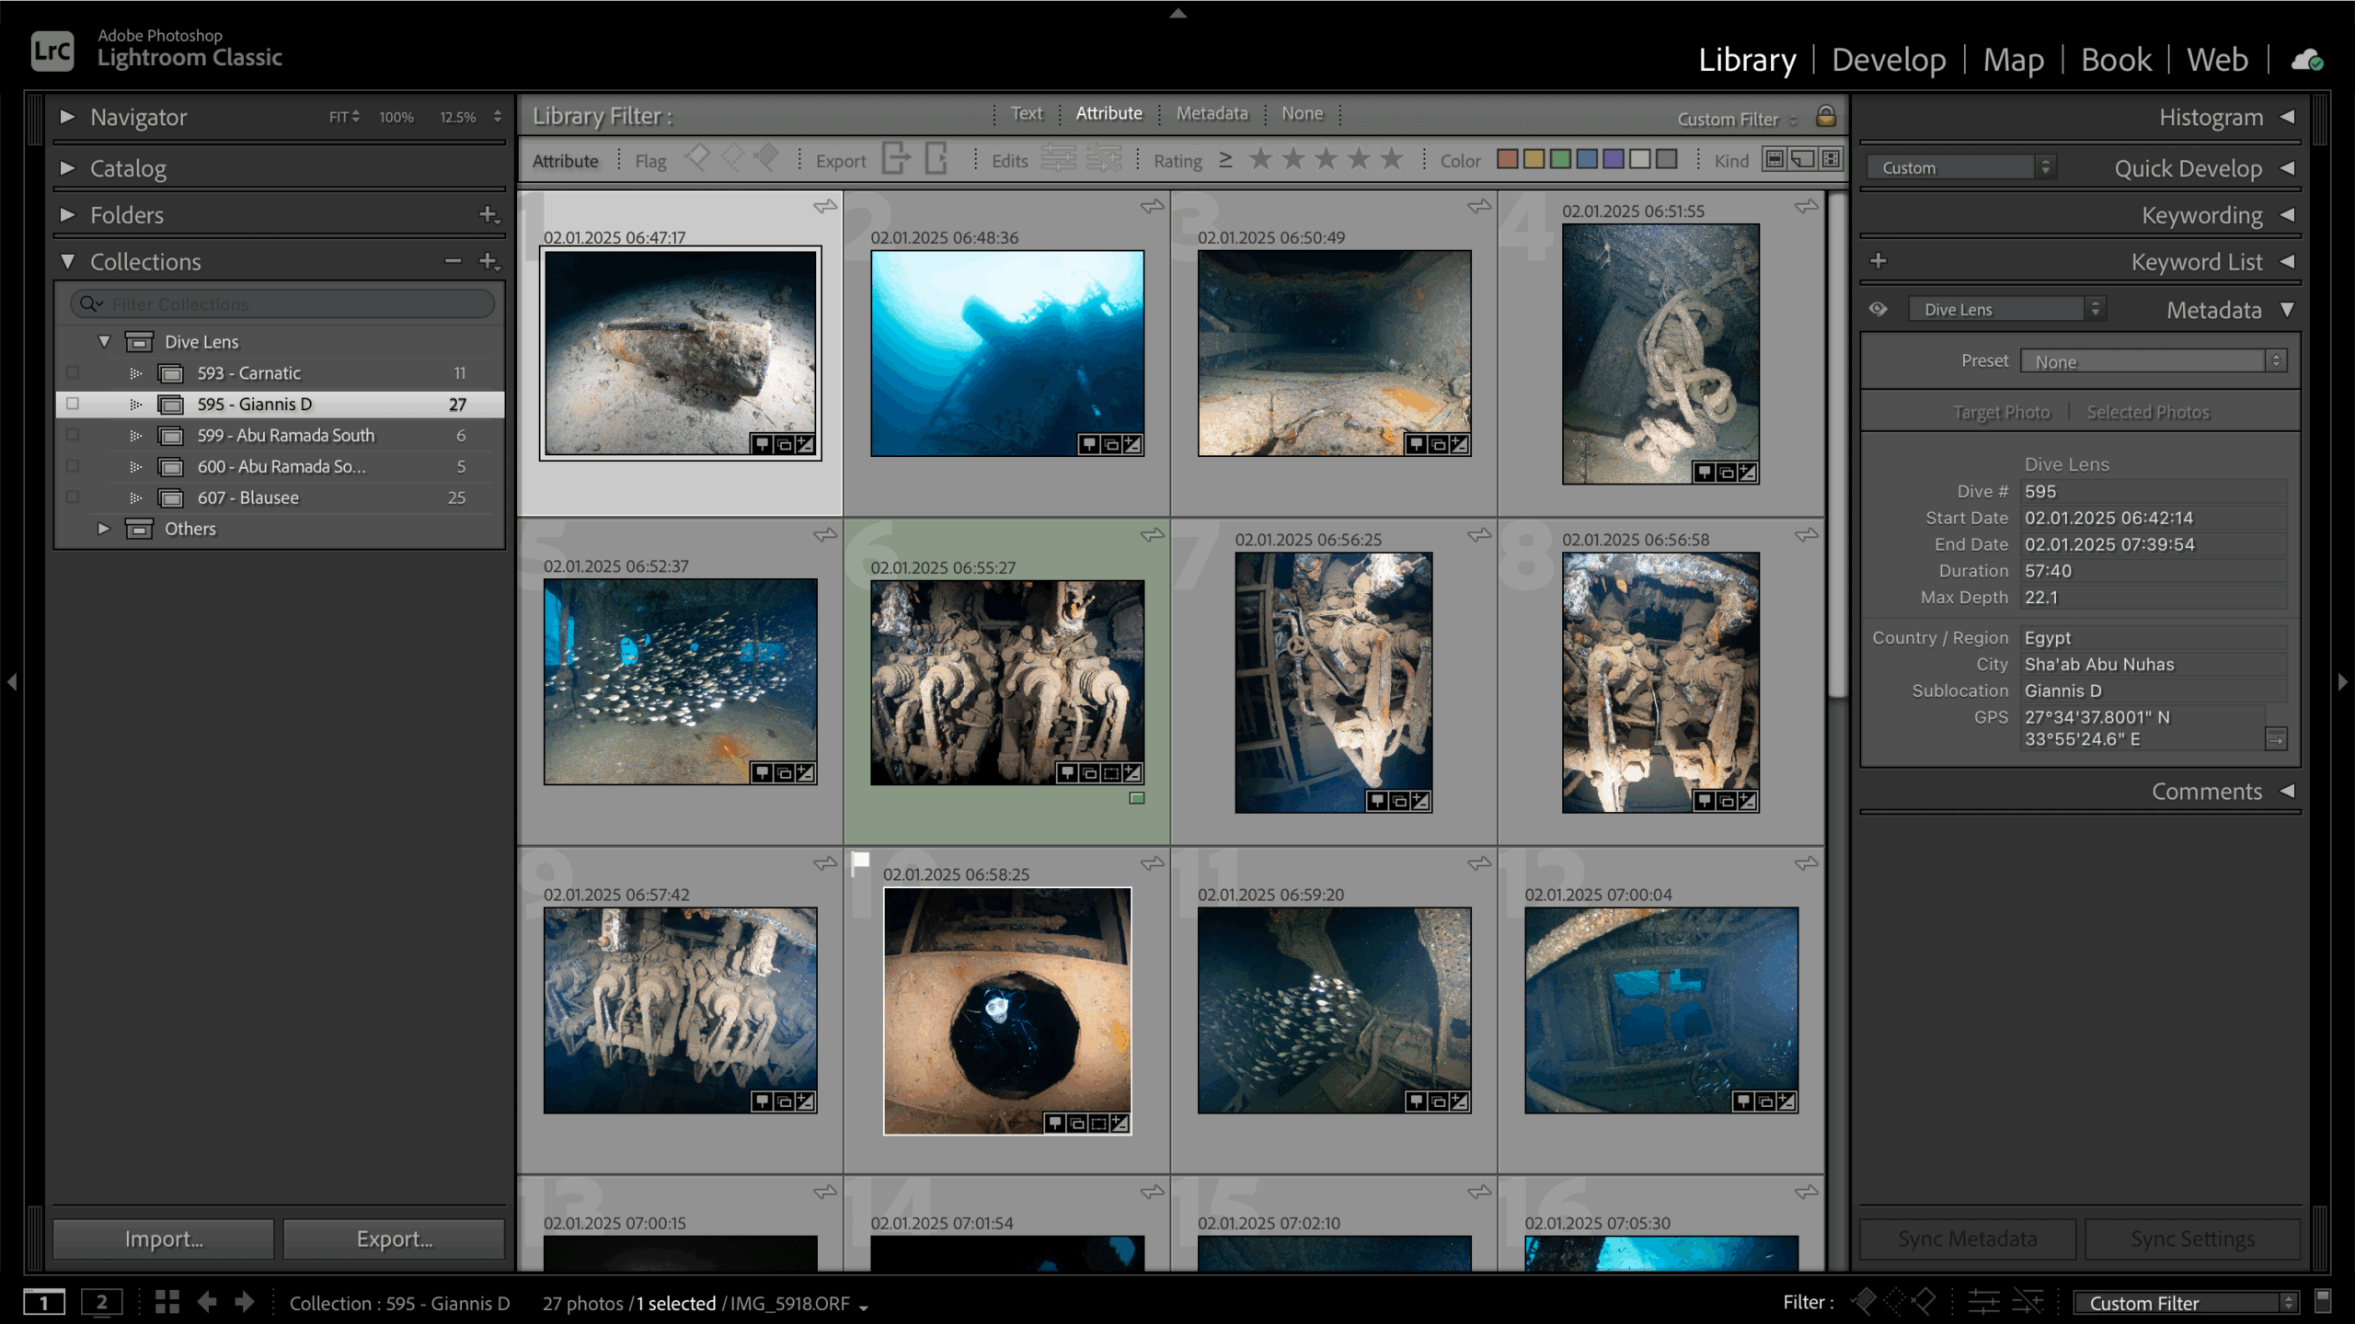2355x1324 pixels.
Task: Select the Metadata filter tab
Action: [1212, 114]
